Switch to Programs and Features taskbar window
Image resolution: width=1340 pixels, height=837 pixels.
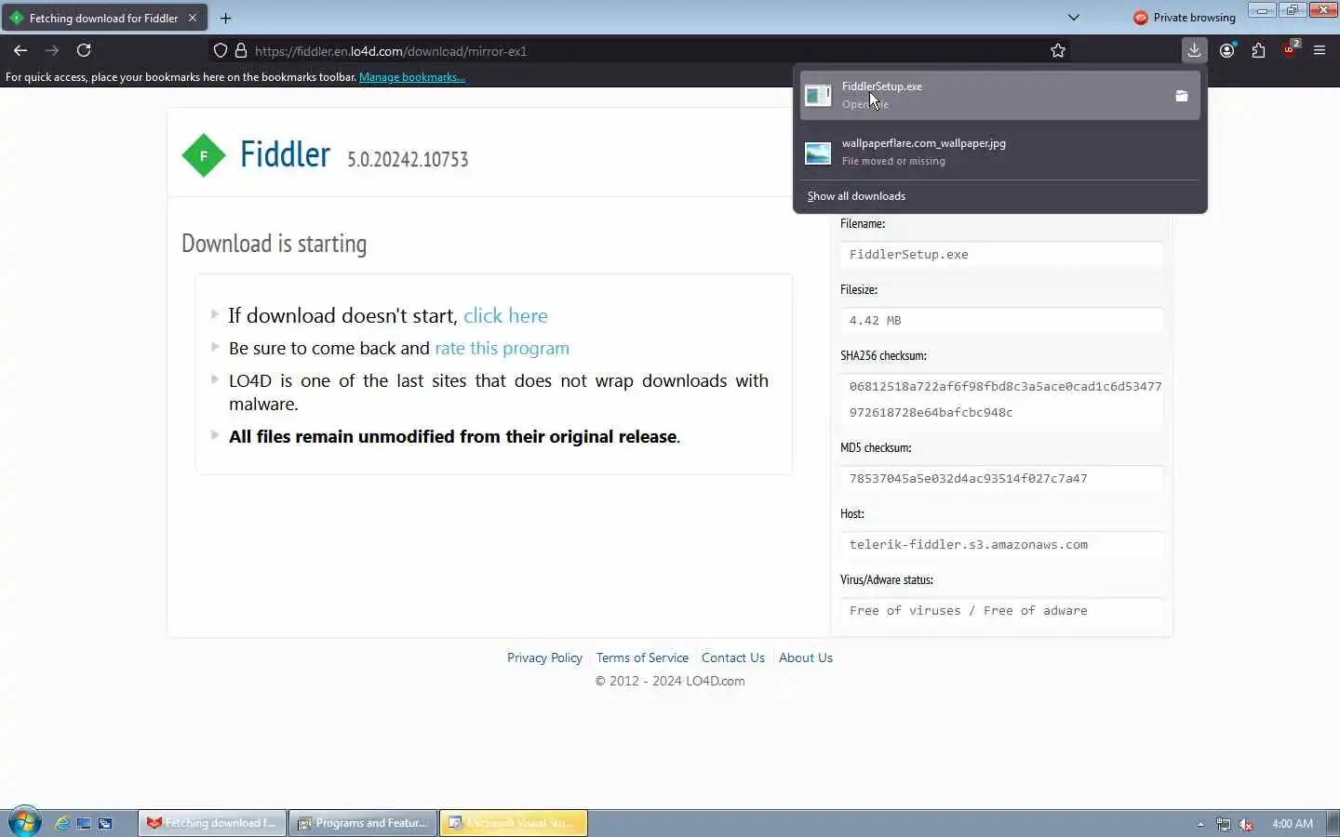pyautogui.click(x=363, y=823)
